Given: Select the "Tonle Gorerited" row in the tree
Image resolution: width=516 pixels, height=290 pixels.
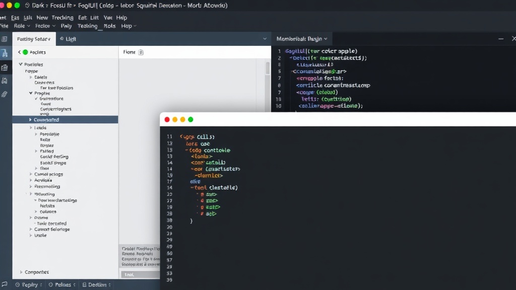Looking at the screenshot, I should pyautogui.click(x=52, y=224).
